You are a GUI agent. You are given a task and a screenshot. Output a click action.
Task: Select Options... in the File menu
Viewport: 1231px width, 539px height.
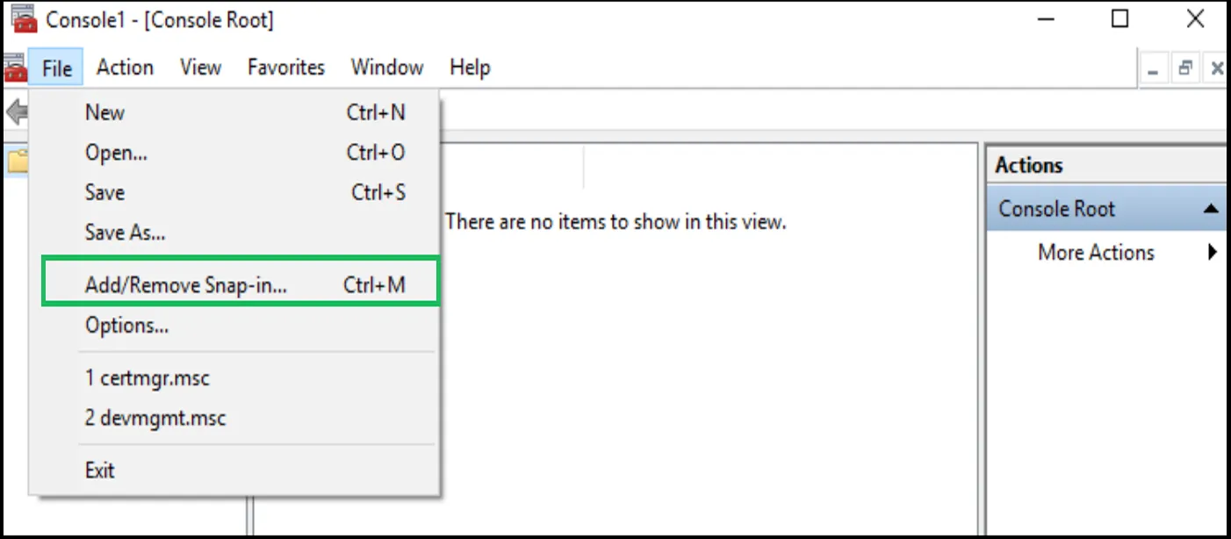tap(126, 326)
